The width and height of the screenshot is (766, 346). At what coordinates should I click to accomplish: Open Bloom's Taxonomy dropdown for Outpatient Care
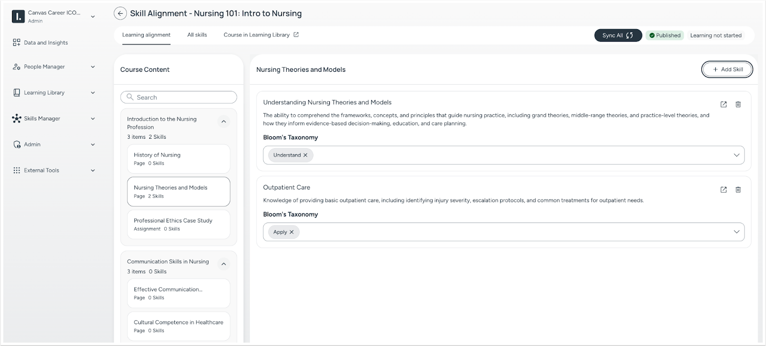tap(736, 232)
